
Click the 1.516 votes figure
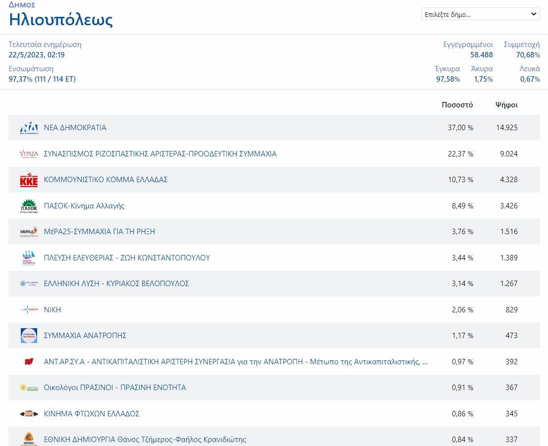click(x=509, y=232)
